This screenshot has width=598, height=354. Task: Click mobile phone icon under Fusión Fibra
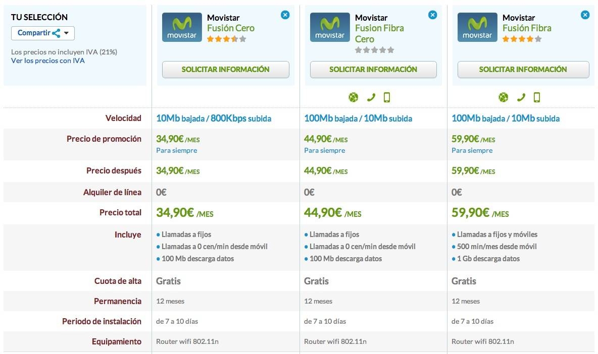tap(536, 97)
